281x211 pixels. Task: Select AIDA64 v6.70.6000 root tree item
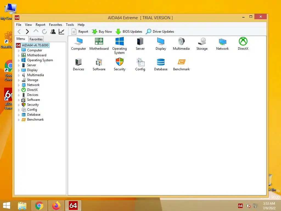(32, 45)
